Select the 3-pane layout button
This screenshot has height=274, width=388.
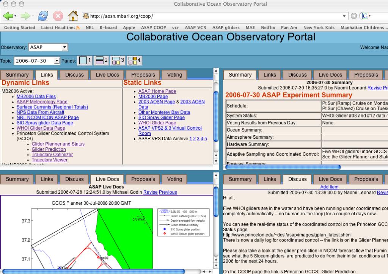click(x=118, y=60)
